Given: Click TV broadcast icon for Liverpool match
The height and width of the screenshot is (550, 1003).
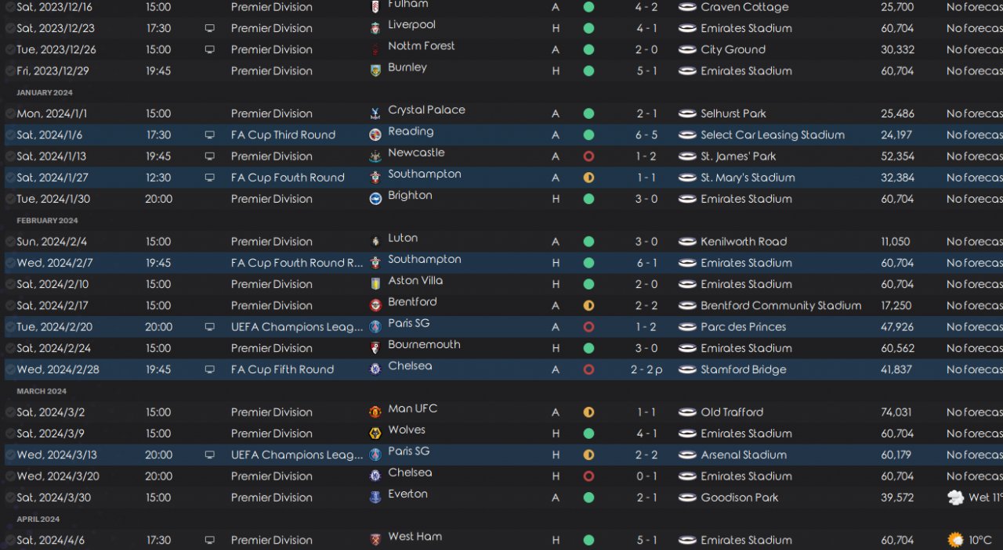Looking at the screenshot, I should [x=209, y=28].
